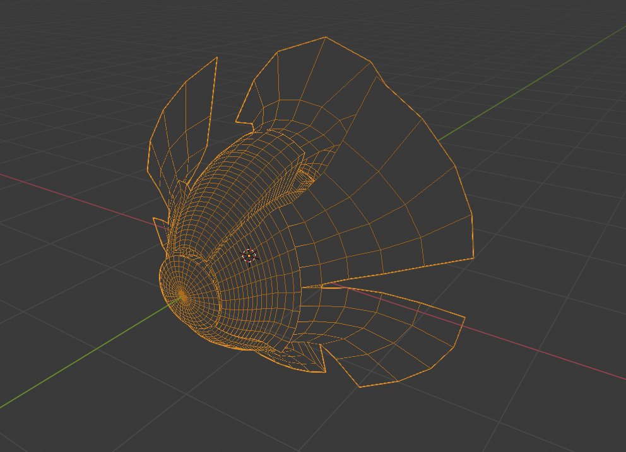Image resolution: width=626 pixels, height=452 pixels.
Task: Click the 3D cursor on the fish body
Action: click(249, 255)
